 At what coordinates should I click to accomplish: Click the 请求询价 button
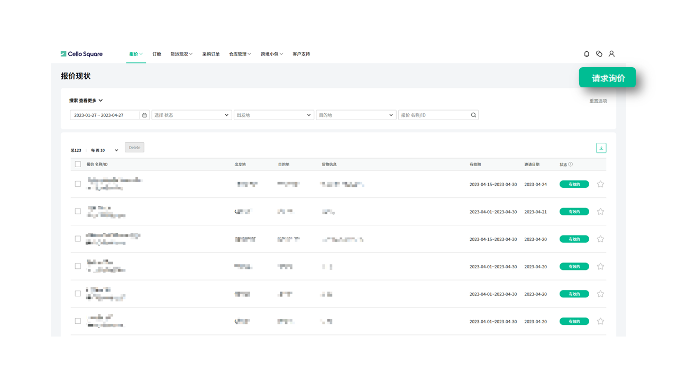click(x=607, y=78)
